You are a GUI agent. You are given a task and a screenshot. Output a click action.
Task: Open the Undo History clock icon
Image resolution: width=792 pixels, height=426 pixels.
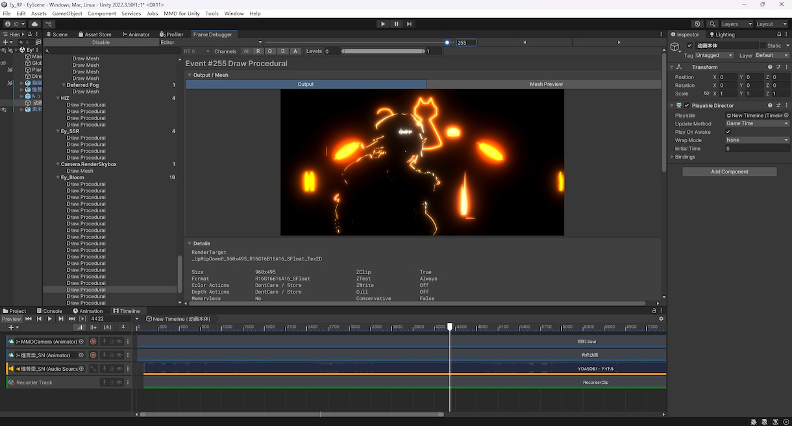tap(698, 24)
